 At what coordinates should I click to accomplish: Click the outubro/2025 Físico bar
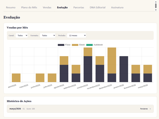click(88, 69)
